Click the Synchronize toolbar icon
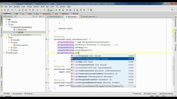Viewport: 177px width, 99px height. click(x=8, y=10)
